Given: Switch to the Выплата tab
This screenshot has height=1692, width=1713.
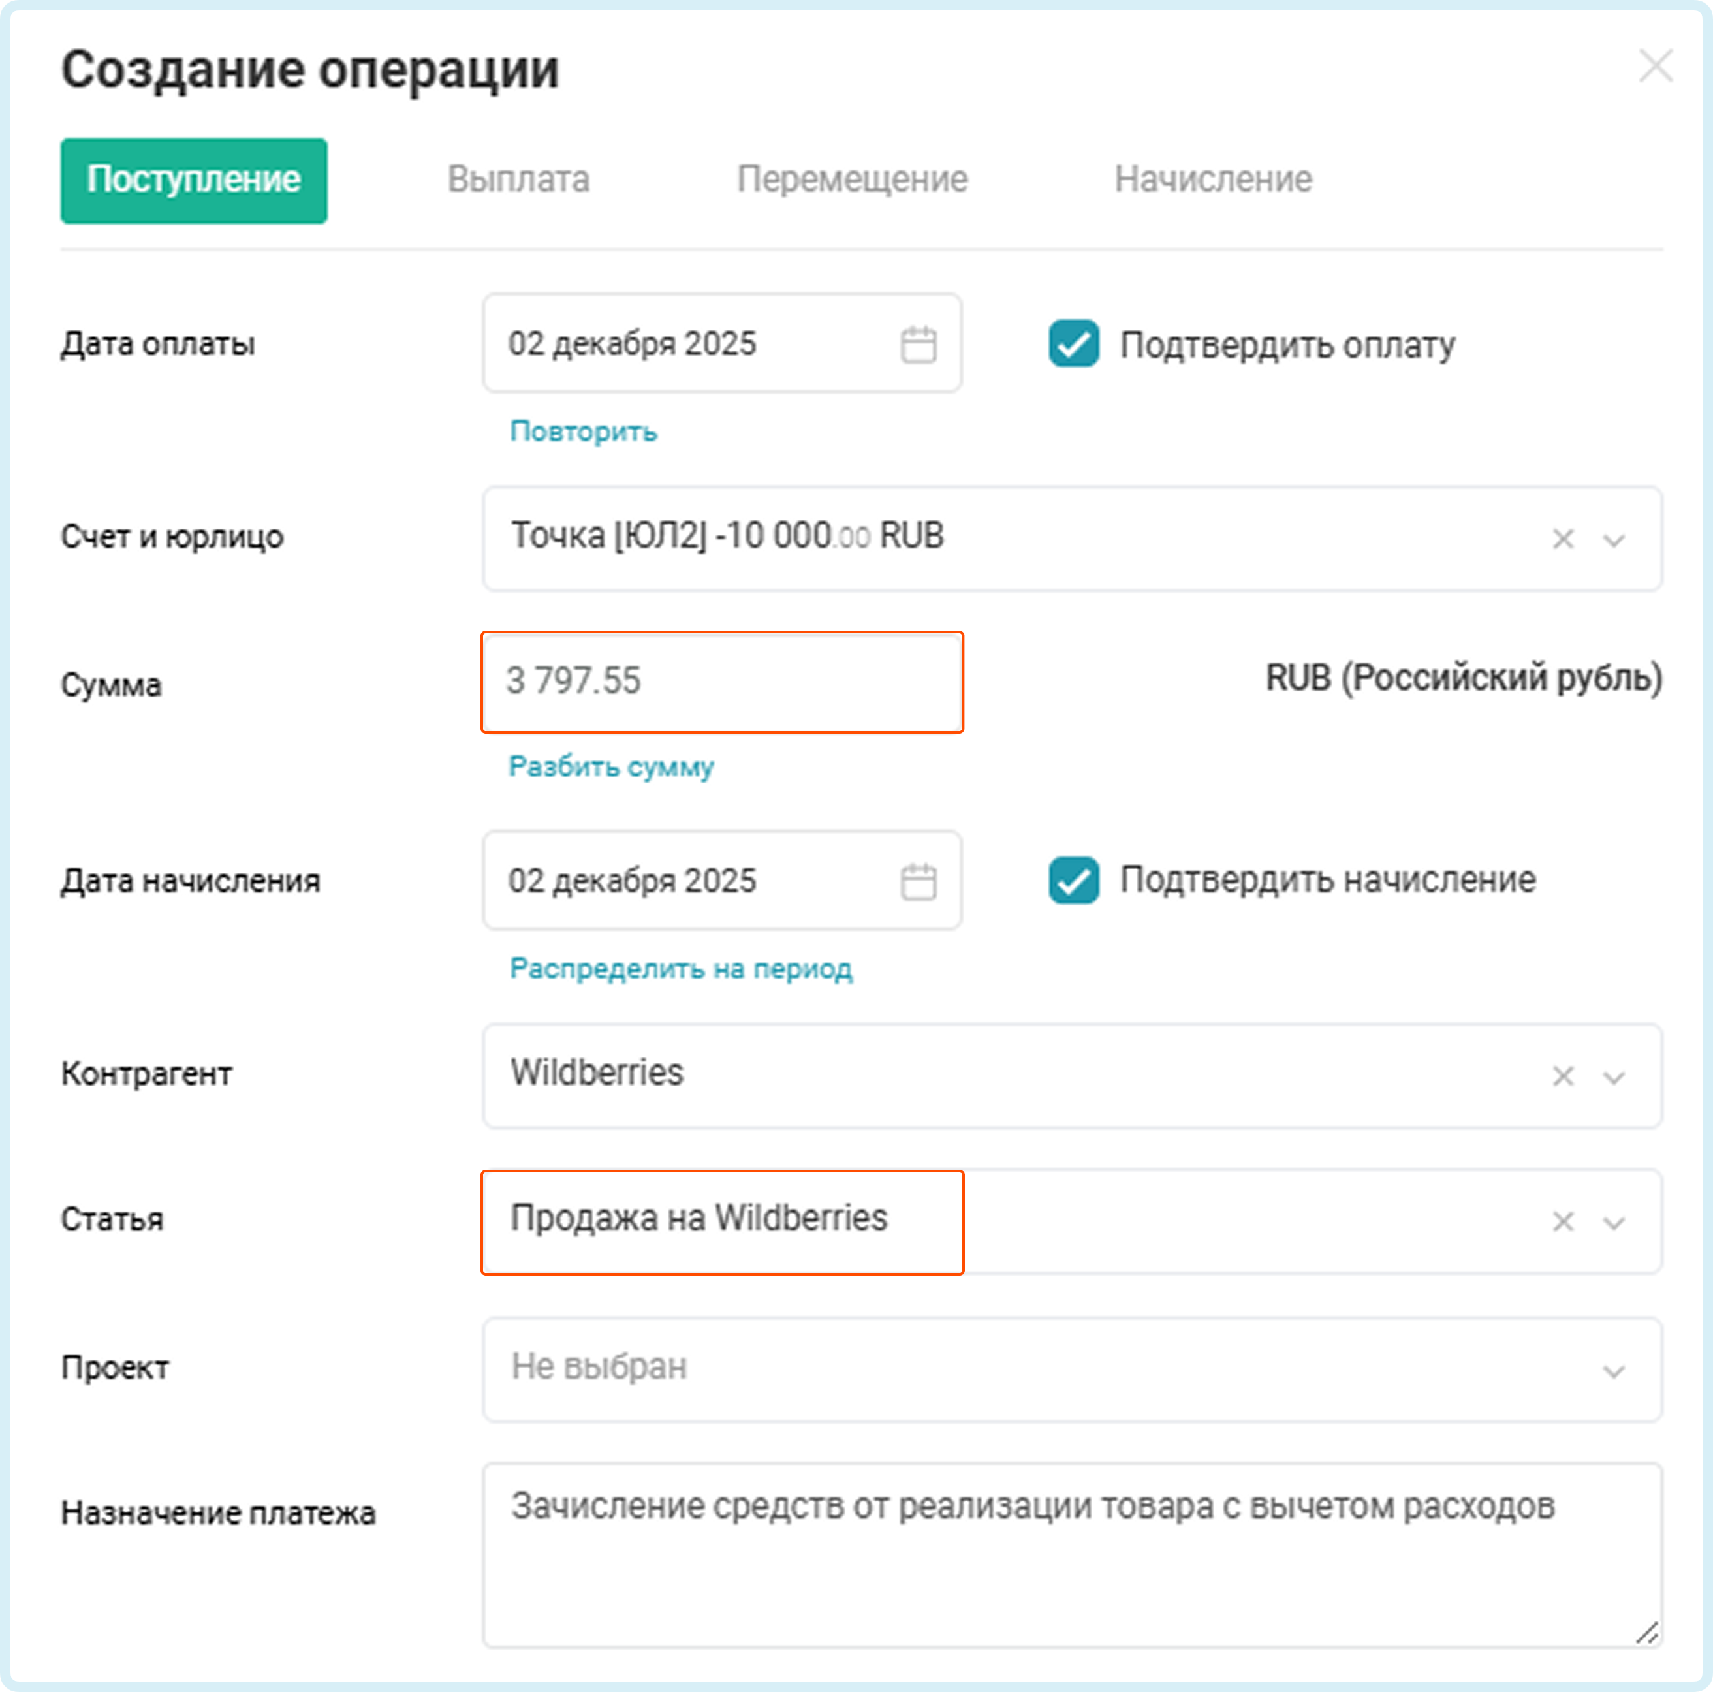Looking at the screenshot, I should click(x=519, y=180).
